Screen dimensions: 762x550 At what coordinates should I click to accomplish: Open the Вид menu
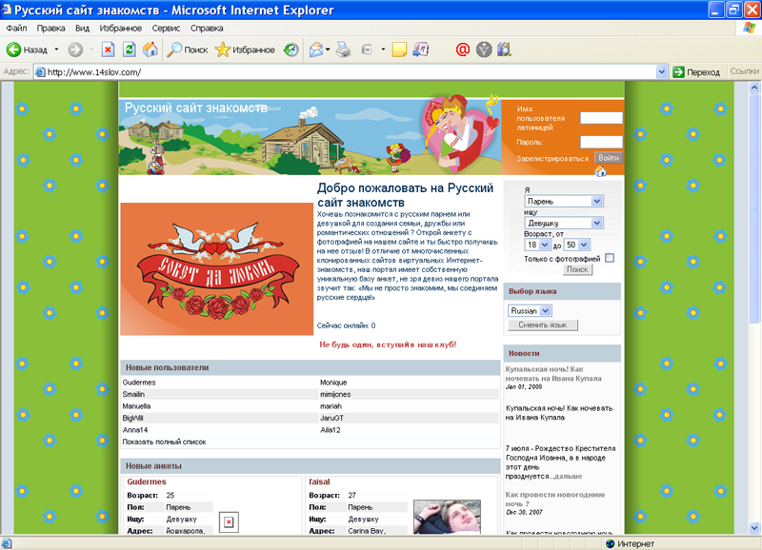point(82,29)
